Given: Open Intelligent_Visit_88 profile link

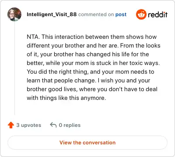Looking at the screenshot, I should pos(52,14).
